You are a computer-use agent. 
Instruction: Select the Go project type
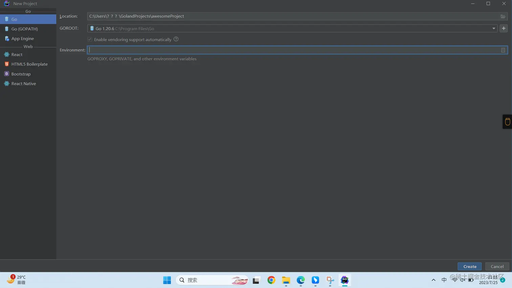click(x=28, y=19)
